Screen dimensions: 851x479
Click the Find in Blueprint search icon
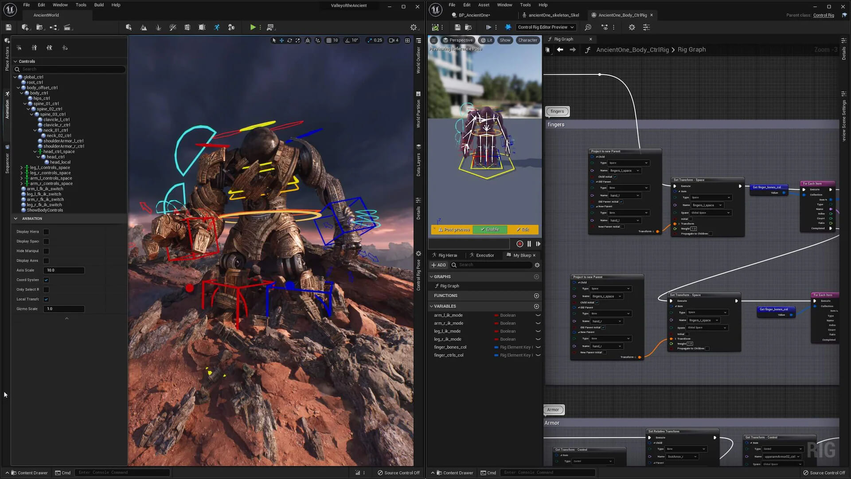coord(588,27)
